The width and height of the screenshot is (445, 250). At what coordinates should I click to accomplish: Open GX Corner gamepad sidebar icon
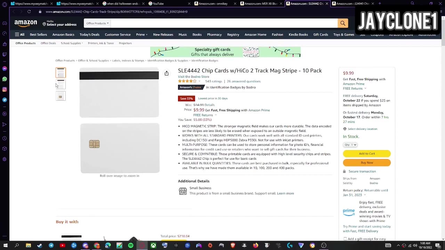point(5,23)
